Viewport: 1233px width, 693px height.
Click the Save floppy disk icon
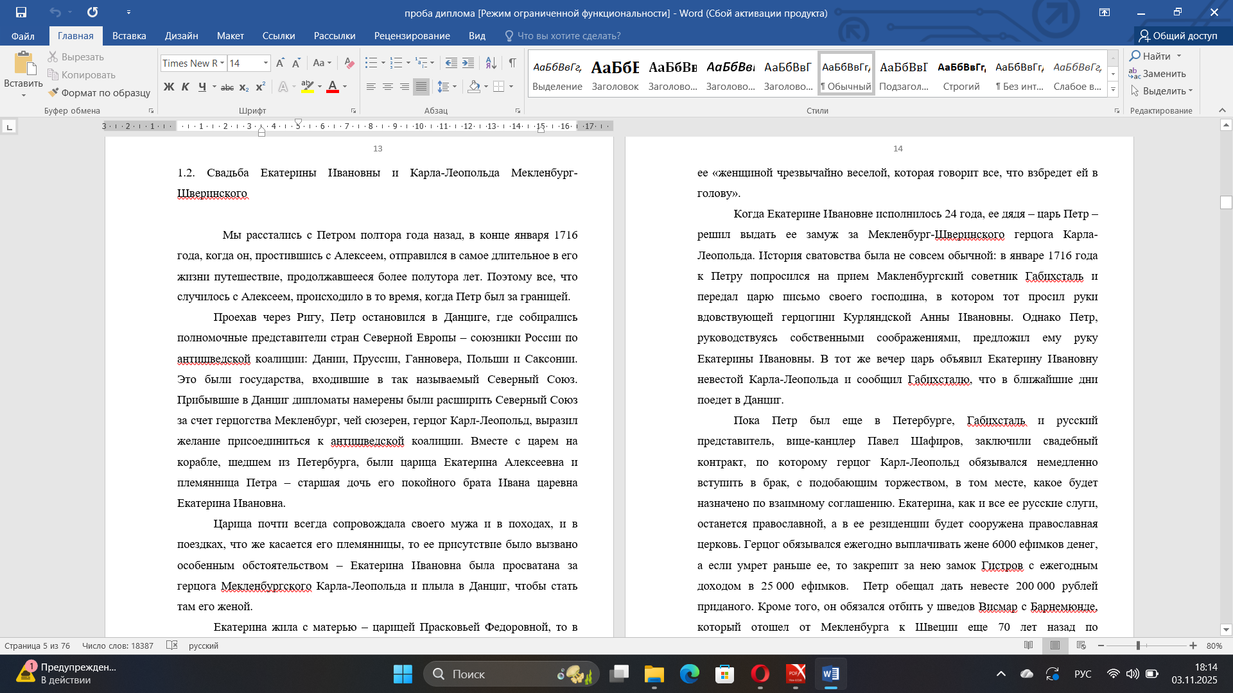click(21, 12)
